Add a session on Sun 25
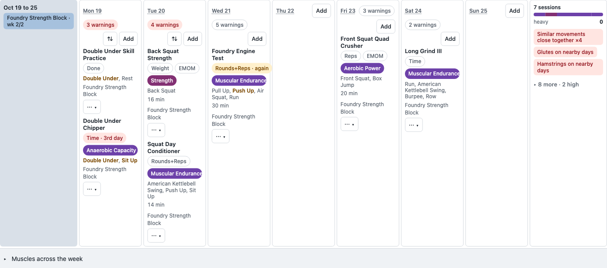The height and width of the screenshot is (268, 607). tap(515, 11)
